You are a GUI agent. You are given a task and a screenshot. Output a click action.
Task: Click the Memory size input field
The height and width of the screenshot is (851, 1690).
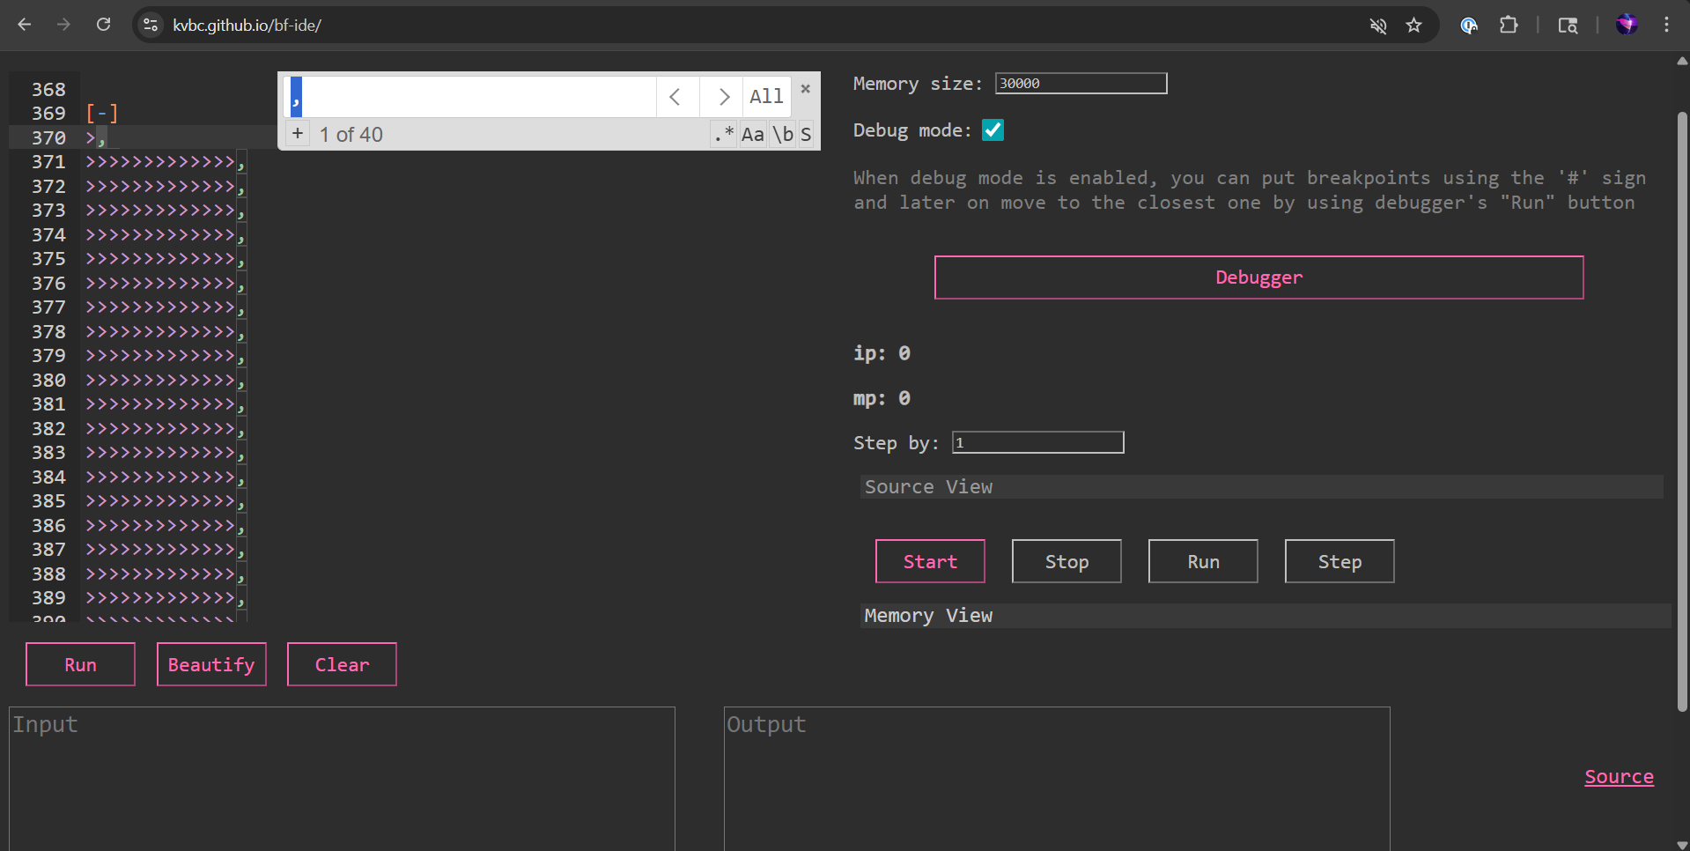coord(1081,82)
